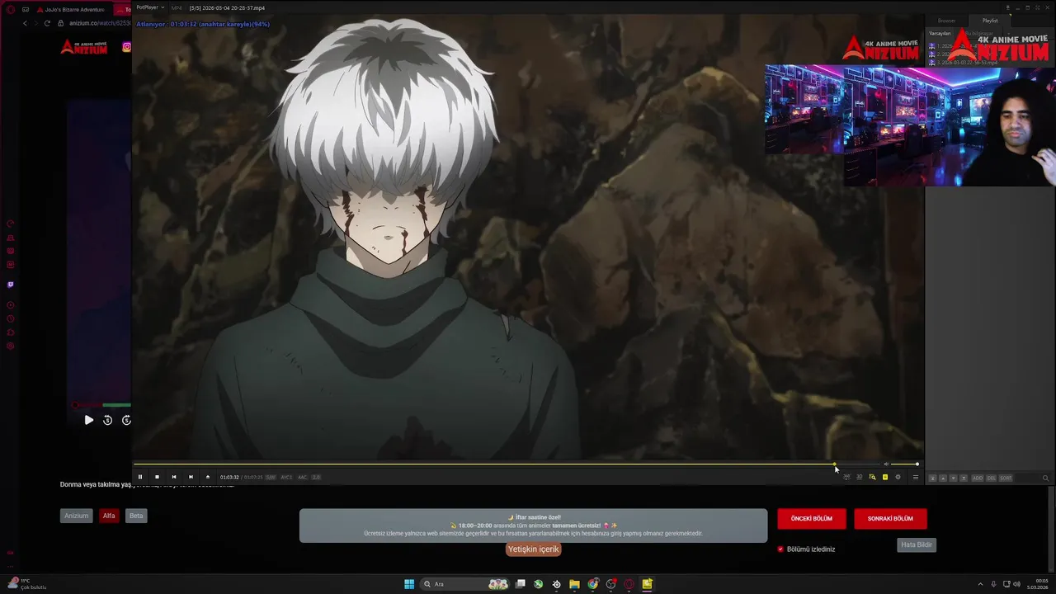1056x594 pixels.
Task: Click the DEL button in playlist panel
Action: click(991, 478)
